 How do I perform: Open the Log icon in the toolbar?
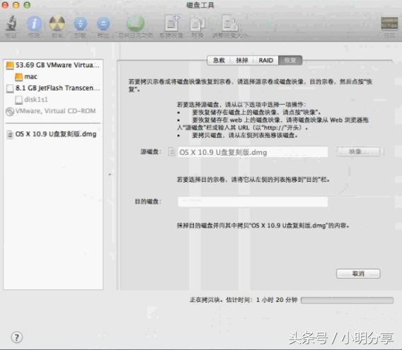[389, 23]
